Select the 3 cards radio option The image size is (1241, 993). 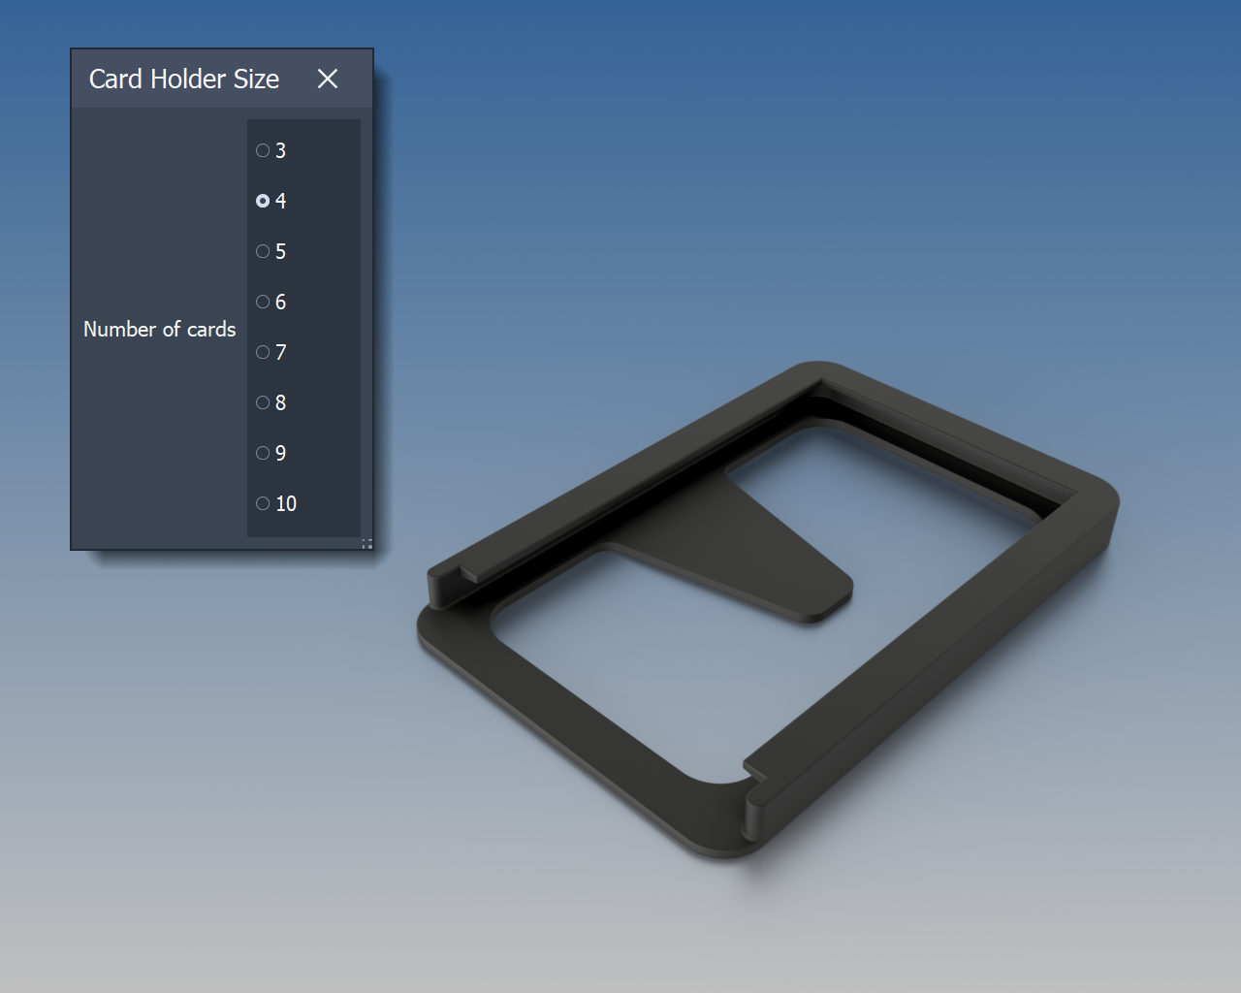tap(263, 150)
